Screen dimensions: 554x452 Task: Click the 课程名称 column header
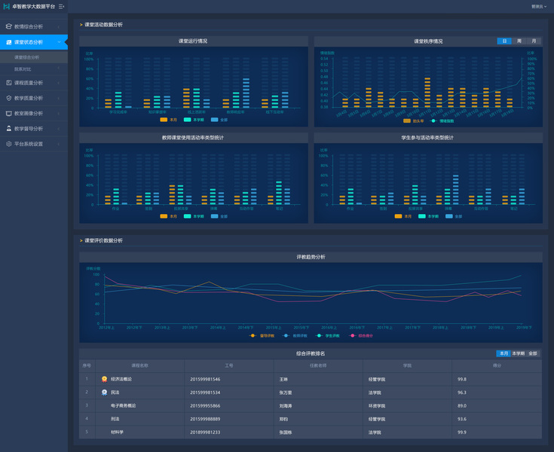pos(140,365)
